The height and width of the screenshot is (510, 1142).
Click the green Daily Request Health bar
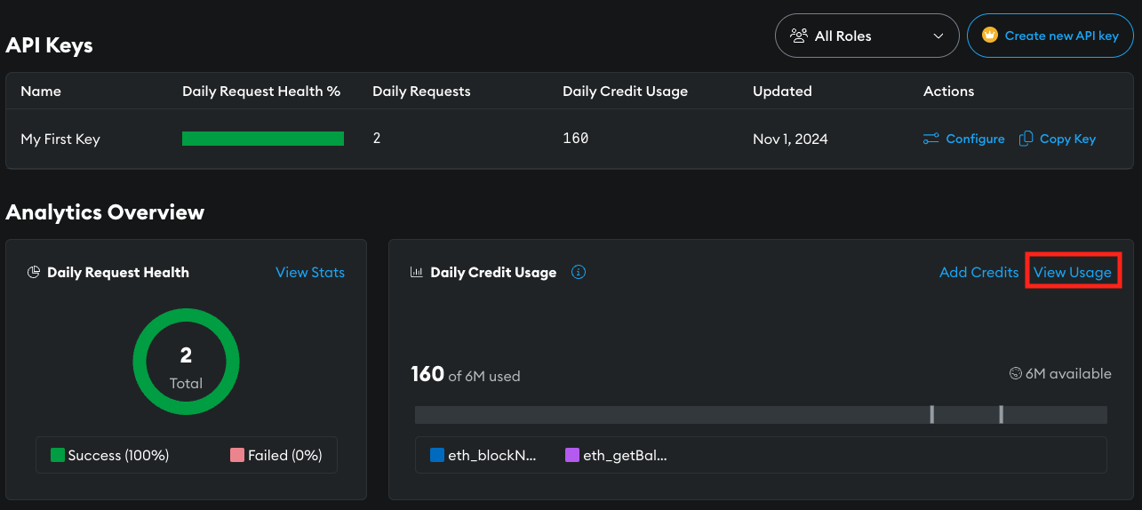[x=262, y=139]
